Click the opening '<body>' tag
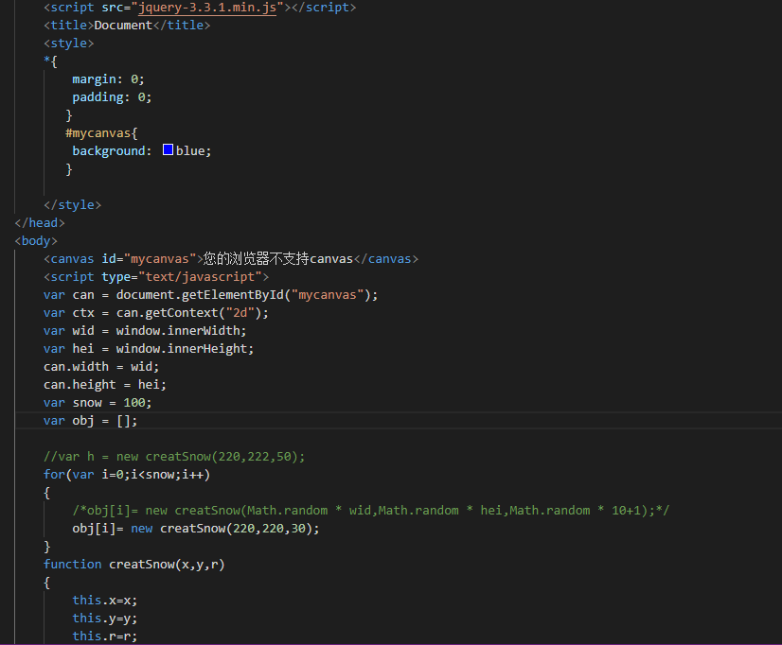 36,241
